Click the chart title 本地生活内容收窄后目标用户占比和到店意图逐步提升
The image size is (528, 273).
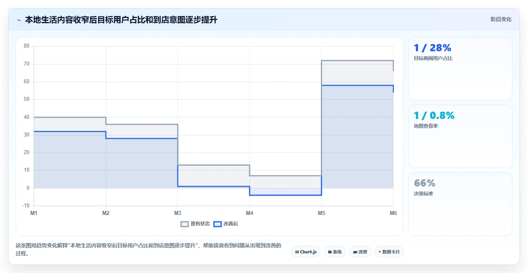pos(121,20)
